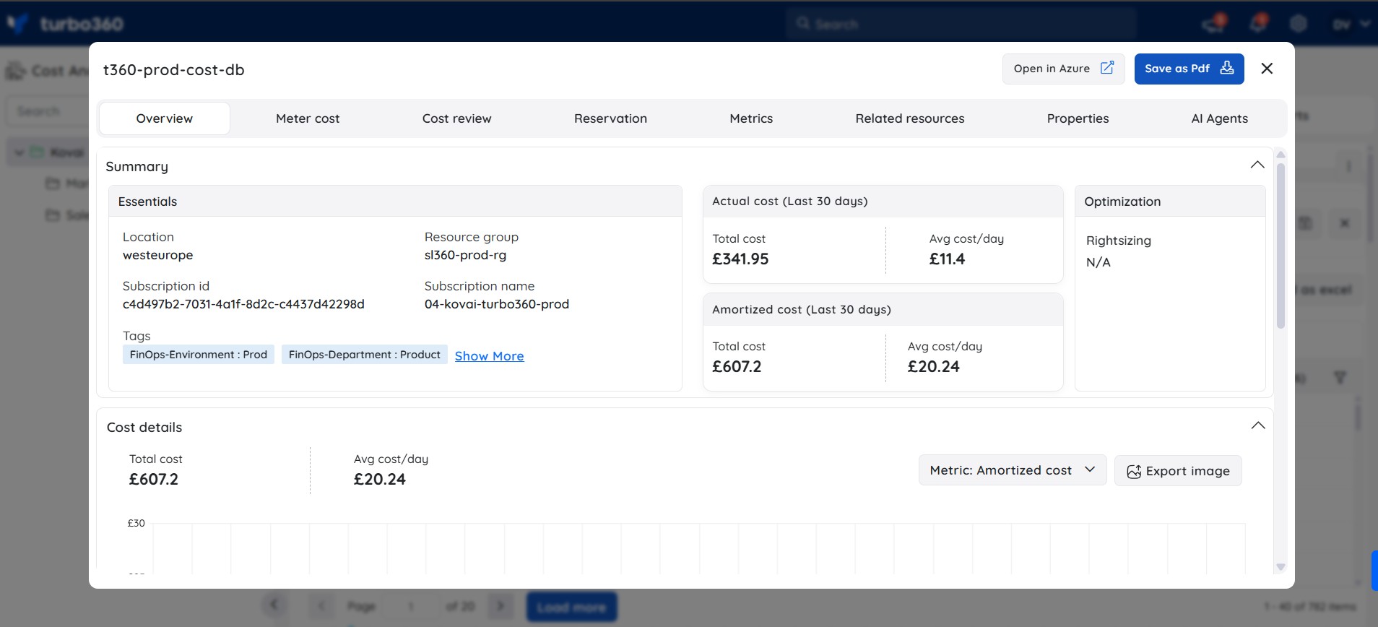Screen dimensions: 1378x627
Task: Focus the top Search field behind the dialog
Action: pyautogui.click(x=961, y=24)
